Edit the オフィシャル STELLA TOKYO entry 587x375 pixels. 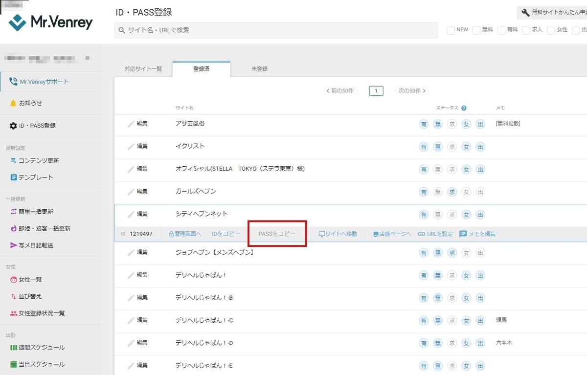(137, 169)
